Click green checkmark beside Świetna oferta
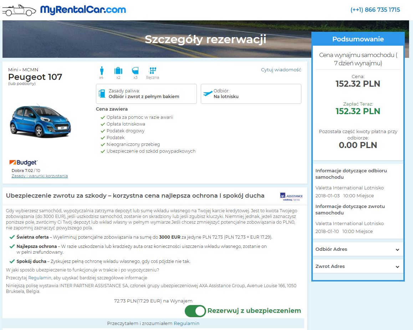 point(12,237)
